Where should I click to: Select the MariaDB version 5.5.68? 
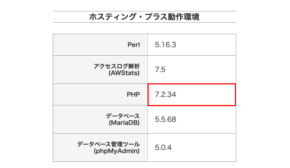166,120
